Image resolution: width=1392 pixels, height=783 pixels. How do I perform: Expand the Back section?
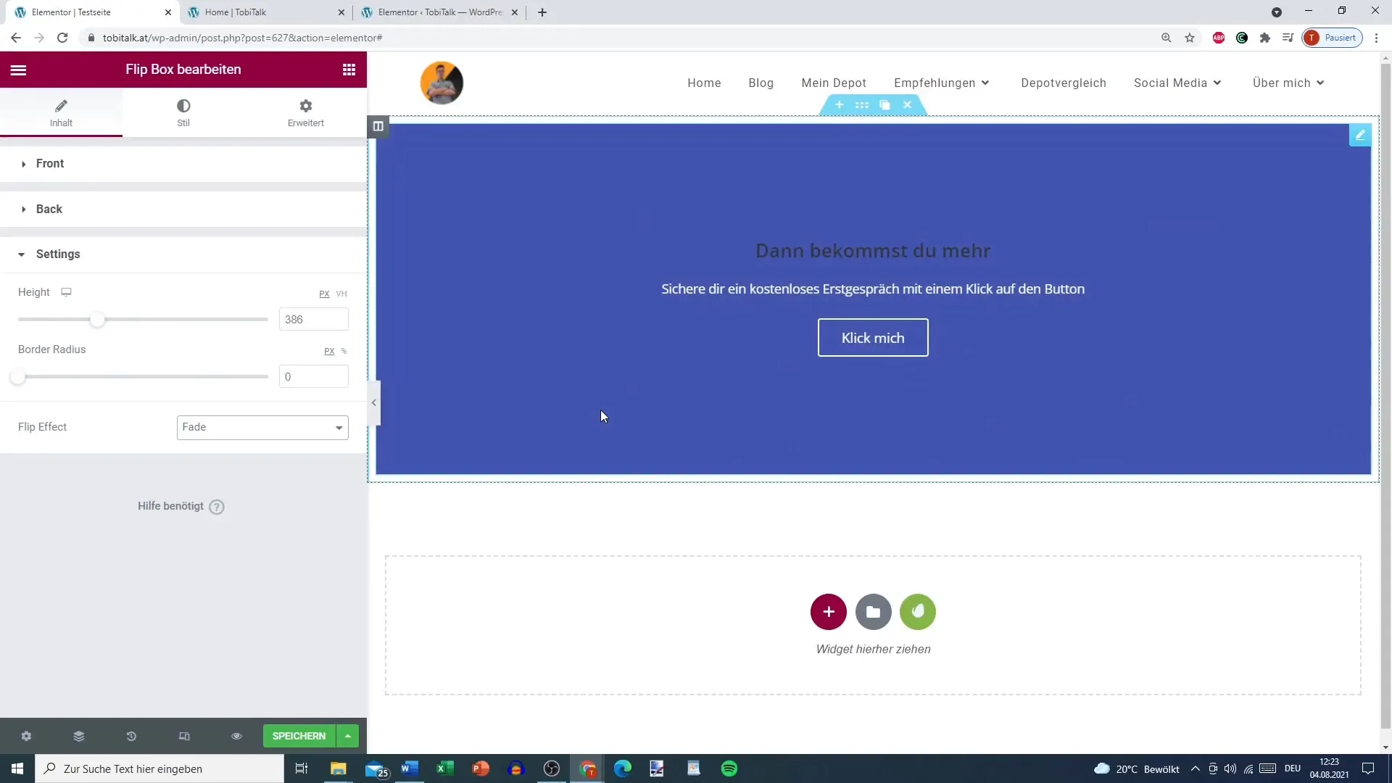point(183,210)
